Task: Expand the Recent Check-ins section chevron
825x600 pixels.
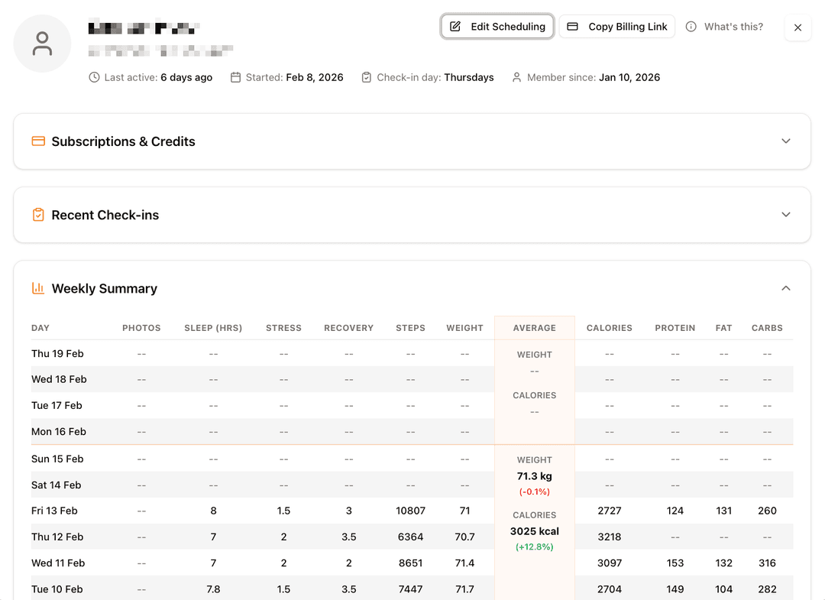Action: (x=786, y=215)
